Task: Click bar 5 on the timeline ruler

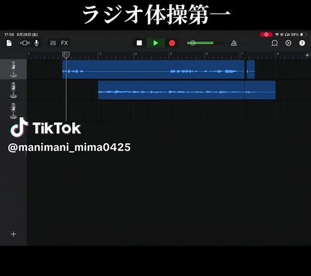Action: click(171, 54)
